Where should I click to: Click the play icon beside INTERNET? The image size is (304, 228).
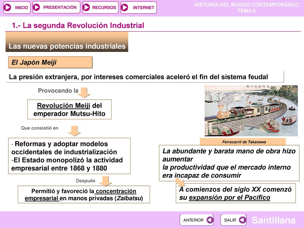124,7
